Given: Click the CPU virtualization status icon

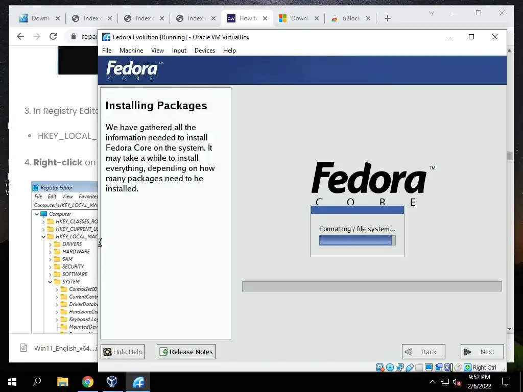Looking at the screenshot, I should click(447, 367).
